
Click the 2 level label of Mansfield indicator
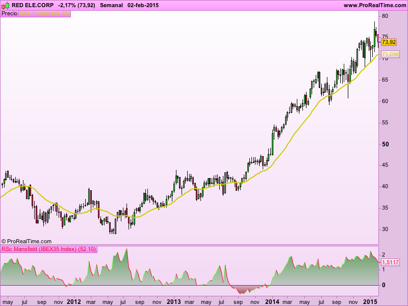coord(384,254)
